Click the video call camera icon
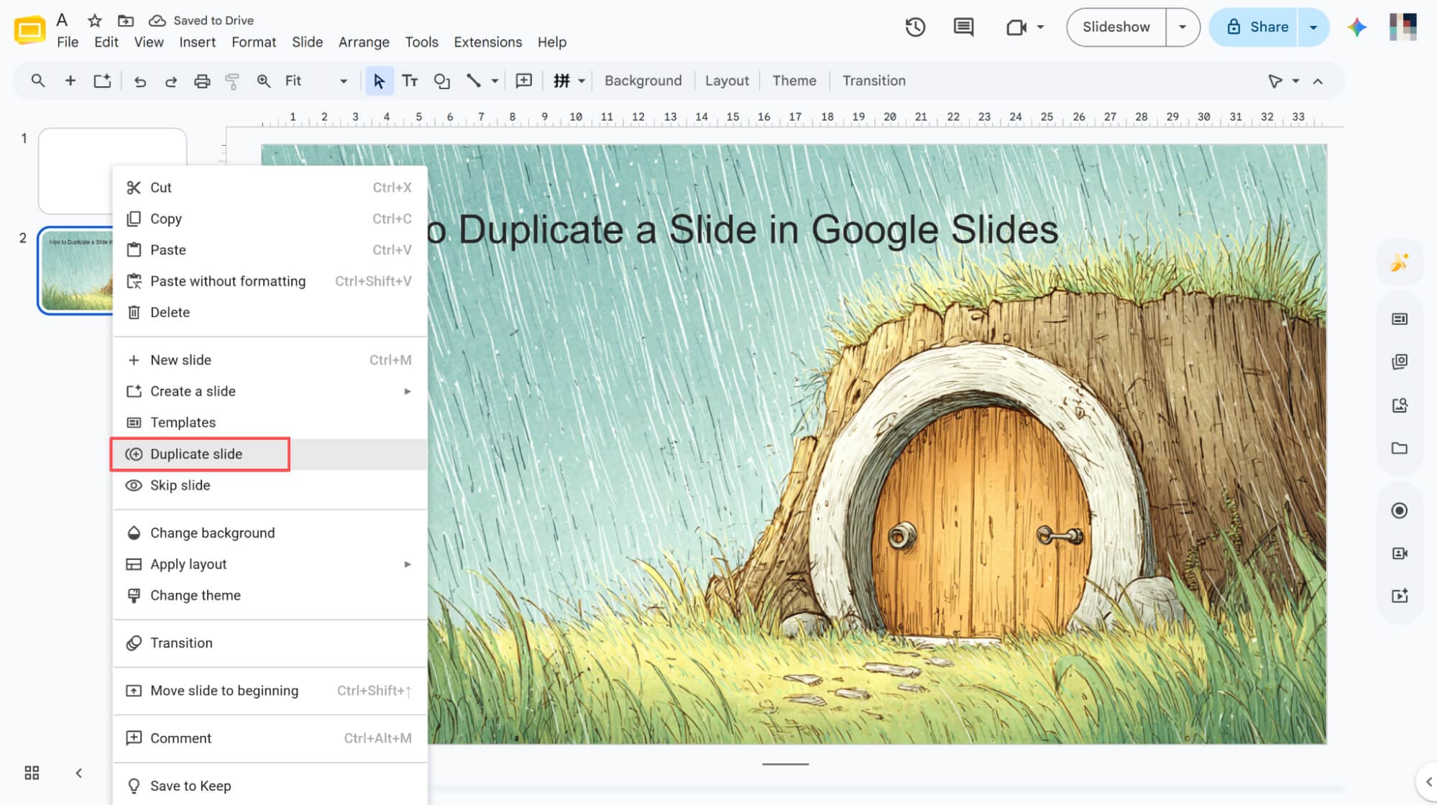 pos(1016,27)
